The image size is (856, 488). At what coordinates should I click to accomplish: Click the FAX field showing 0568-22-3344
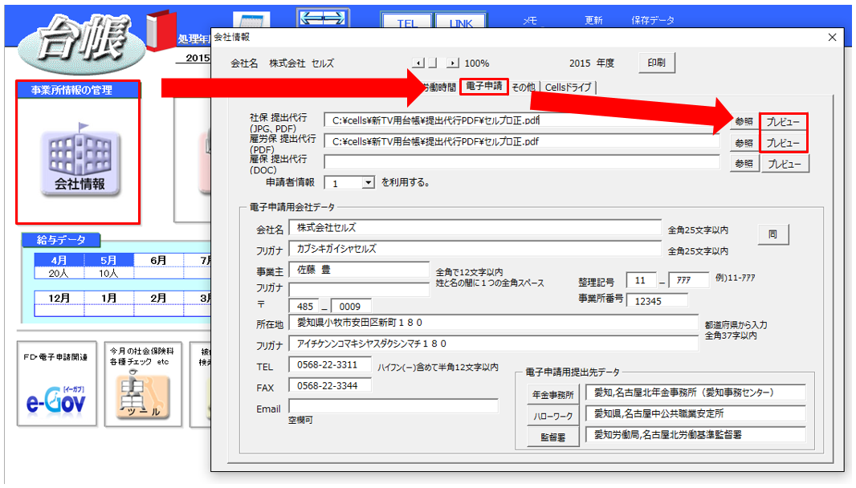330,386
